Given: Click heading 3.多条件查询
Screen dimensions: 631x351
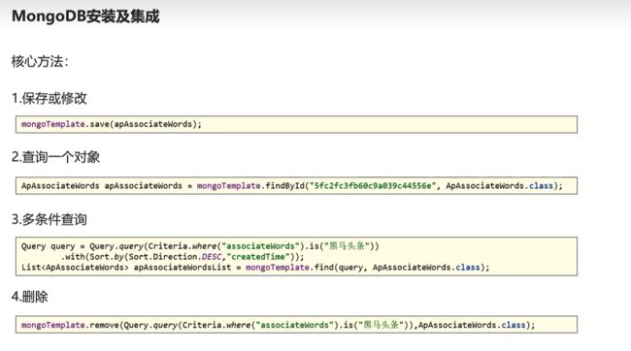Looking at the screenshot, I should pyautogui.click(x=50, y=219).
